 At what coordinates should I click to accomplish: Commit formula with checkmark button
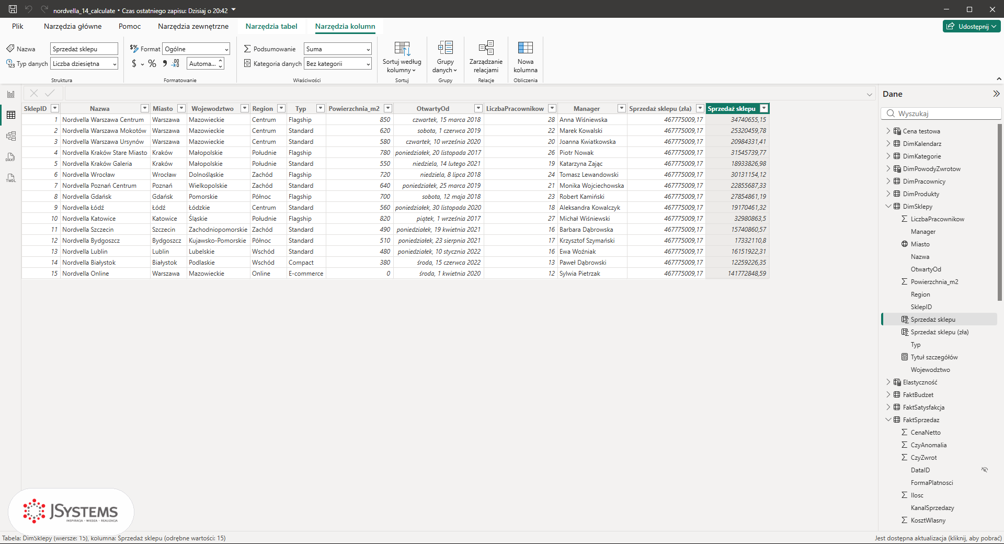(x=50, y=93)
